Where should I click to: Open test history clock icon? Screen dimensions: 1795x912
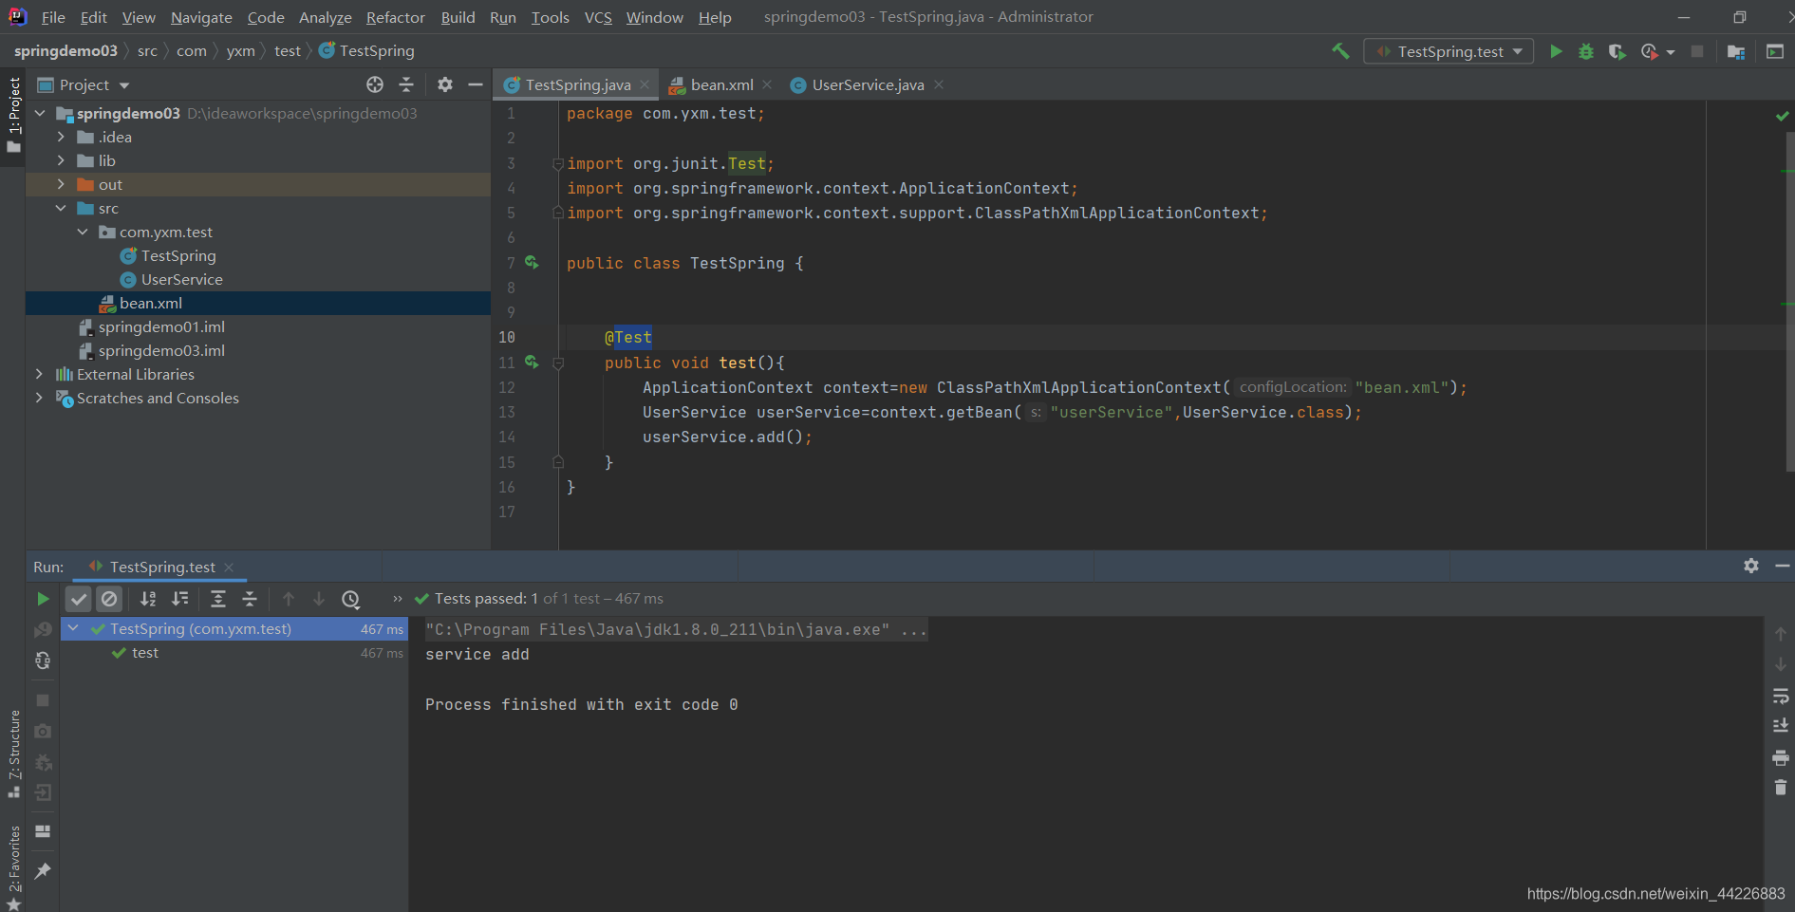[x=351, y=599]
